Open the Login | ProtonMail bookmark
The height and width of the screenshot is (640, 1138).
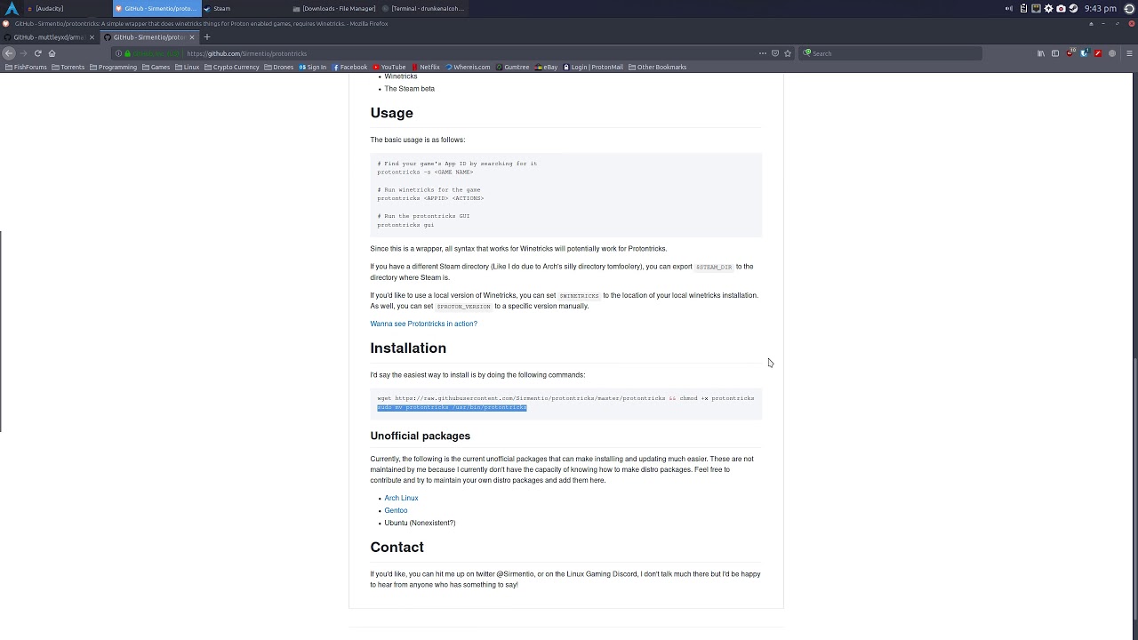point(593,67)
